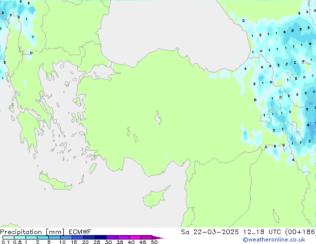Pick the legend swatch between 15 and 20
The height and width of the screenshot is (244, 316).
pyautogui.click(x=77, y=238)
